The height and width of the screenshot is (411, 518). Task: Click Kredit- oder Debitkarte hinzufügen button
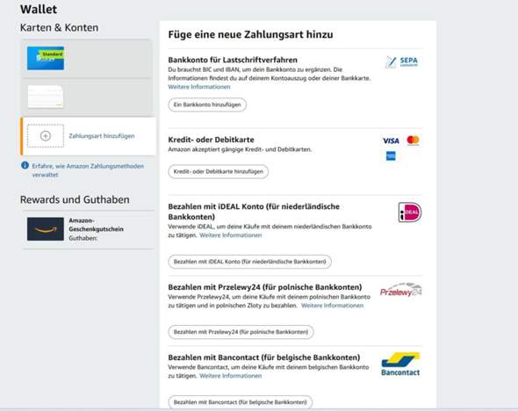(219, 171)
